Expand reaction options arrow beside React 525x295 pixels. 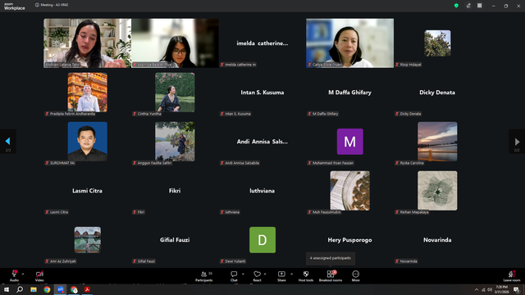(x=265, y=274)
